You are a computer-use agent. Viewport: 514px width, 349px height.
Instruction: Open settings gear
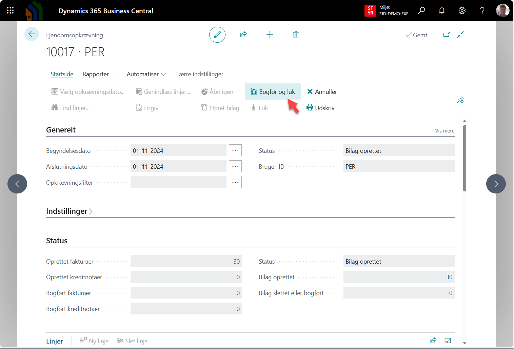tap(462, 11)
